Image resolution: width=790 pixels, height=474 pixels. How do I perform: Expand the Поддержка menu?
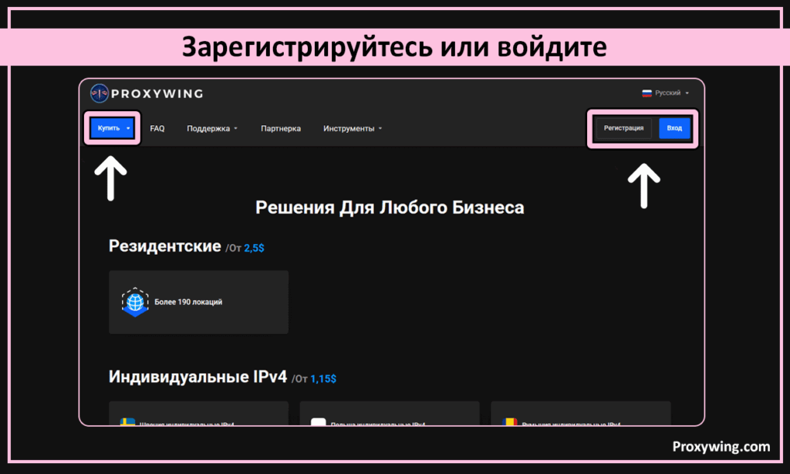point(212,129)
